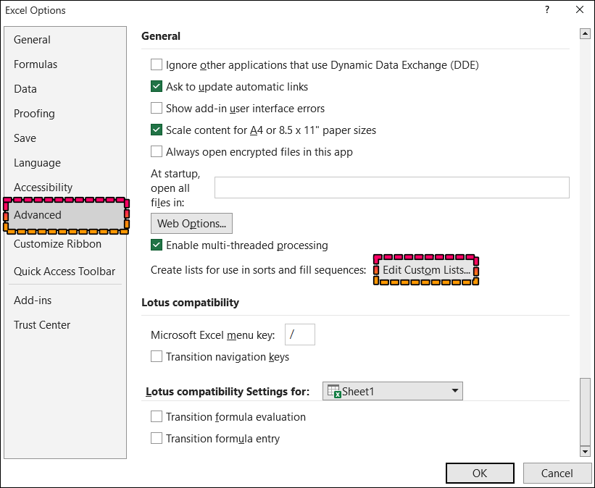Click Edit Custom Lists button
The height and width of the screenshot is (488, 595).
(426, 270)
